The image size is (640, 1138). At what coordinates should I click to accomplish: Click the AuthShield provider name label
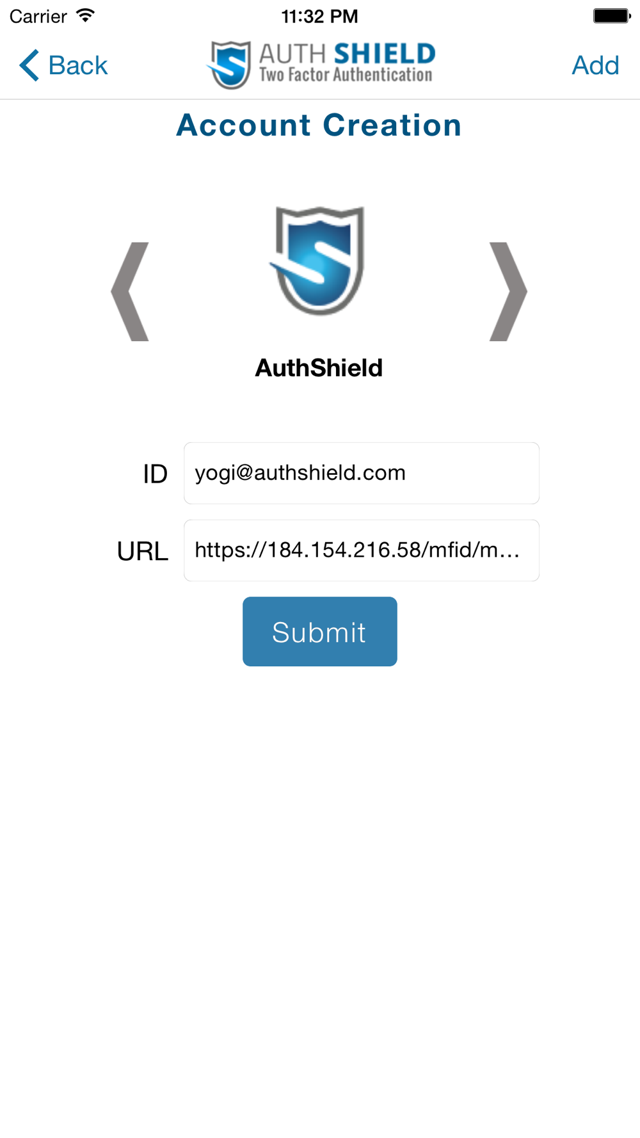click(x=319, y=368)
